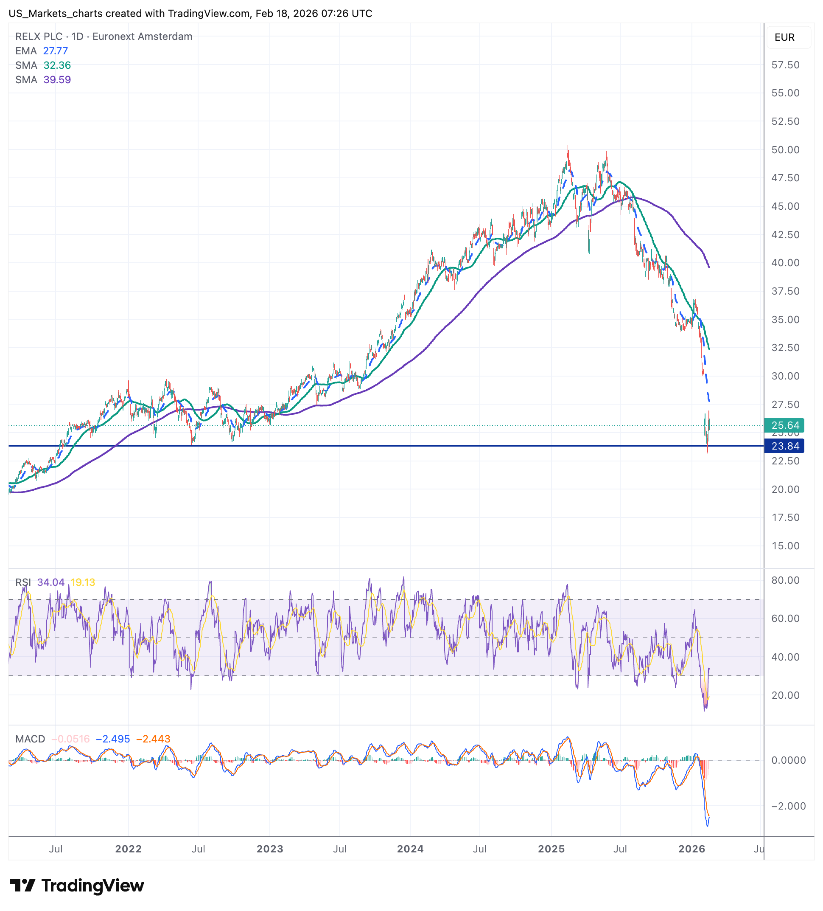823x911 pixels.
Task: Click the TradingView wordmark text
Action: coord(92,886)
